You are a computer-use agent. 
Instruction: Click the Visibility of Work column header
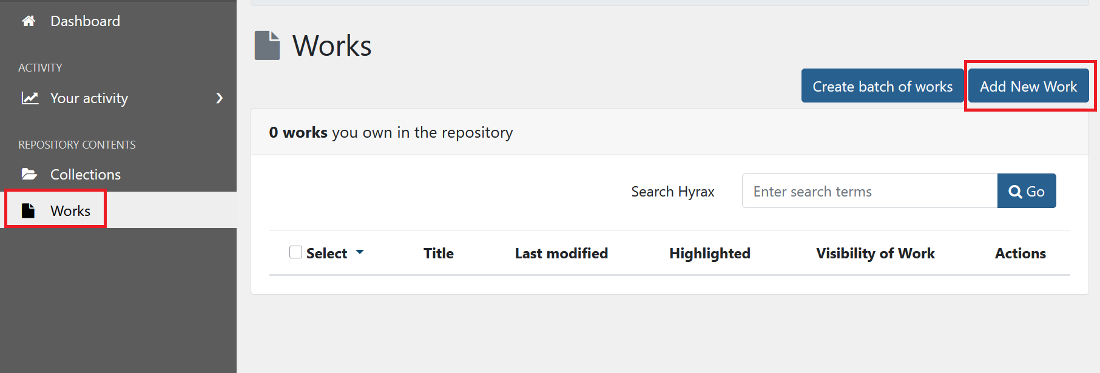tap(875, 254)
